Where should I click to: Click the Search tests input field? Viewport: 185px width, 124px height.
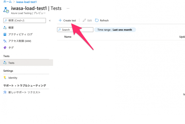click(x=75, y=30)
